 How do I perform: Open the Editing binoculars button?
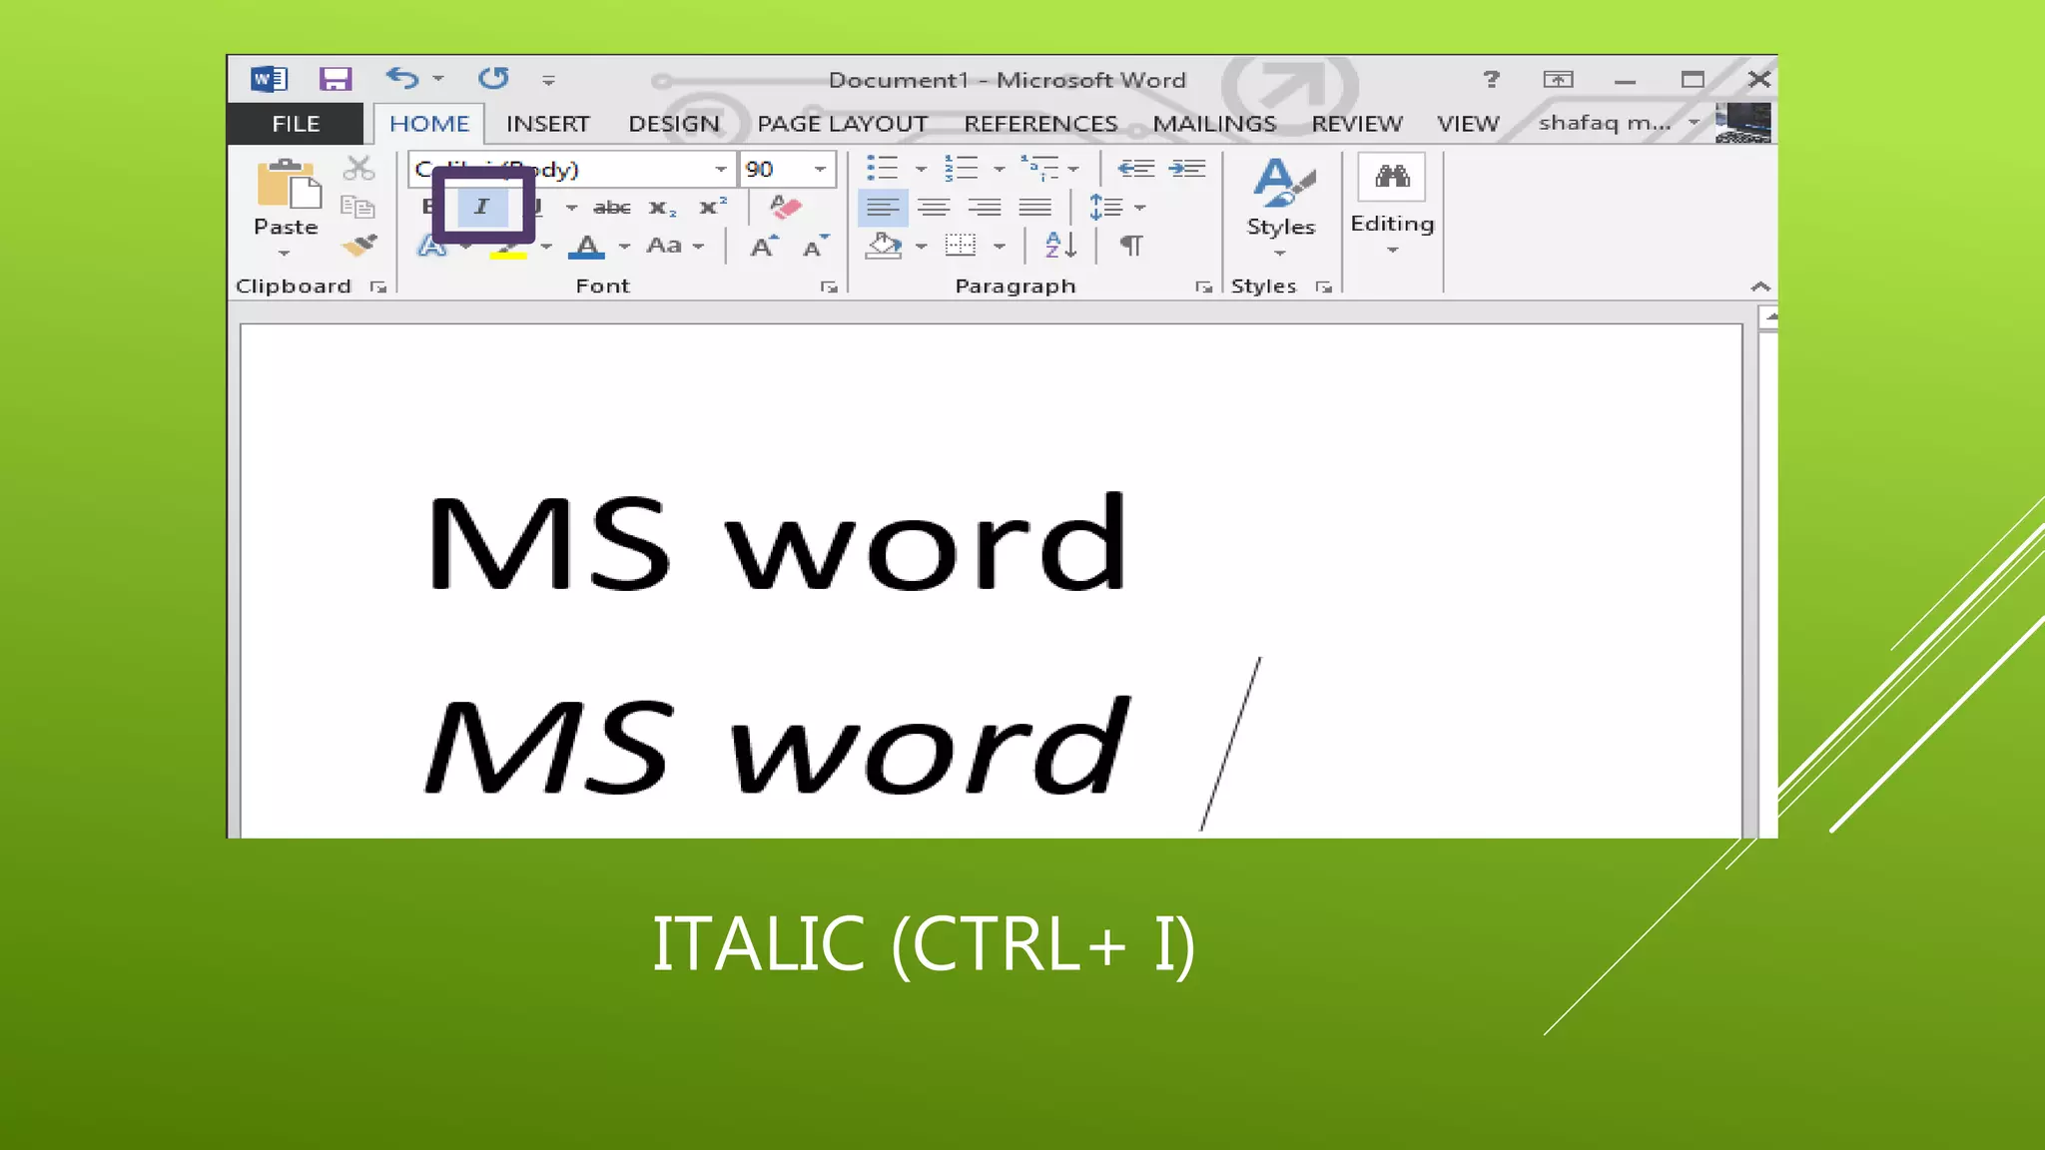pyautogui.click(x=1392, y=178)
